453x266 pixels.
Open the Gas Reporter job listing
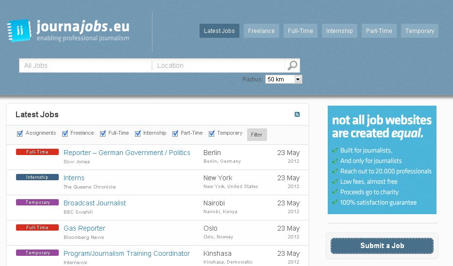(84, 228)
